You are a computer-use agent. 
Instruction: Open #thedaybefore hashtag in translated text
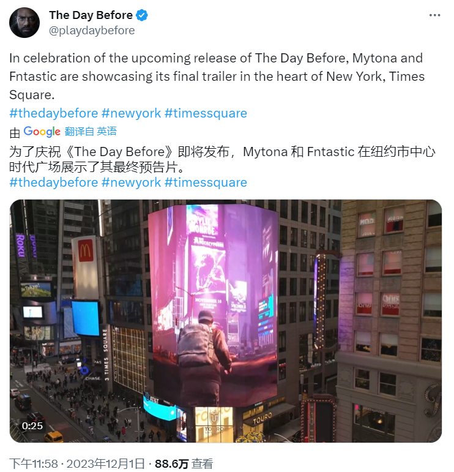coord(54,182)
